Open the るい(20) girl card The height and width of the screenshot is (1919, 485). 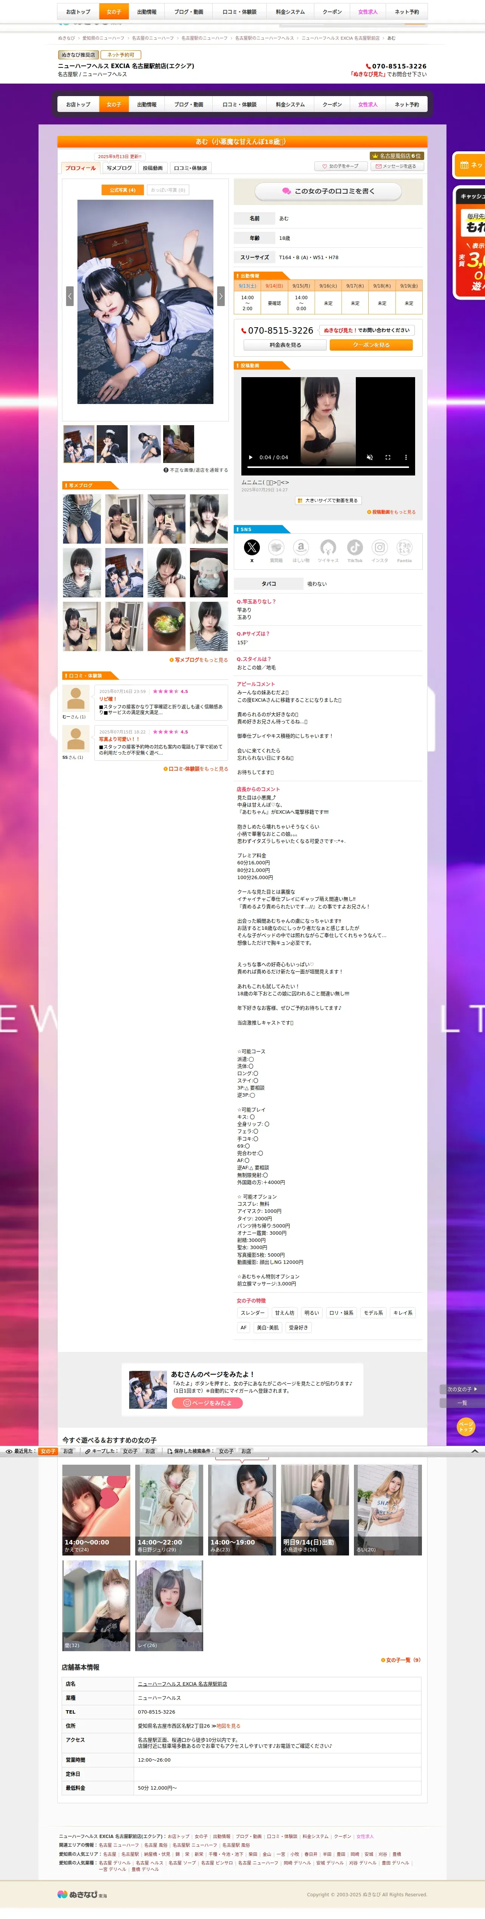click(x=388, y=1510)
